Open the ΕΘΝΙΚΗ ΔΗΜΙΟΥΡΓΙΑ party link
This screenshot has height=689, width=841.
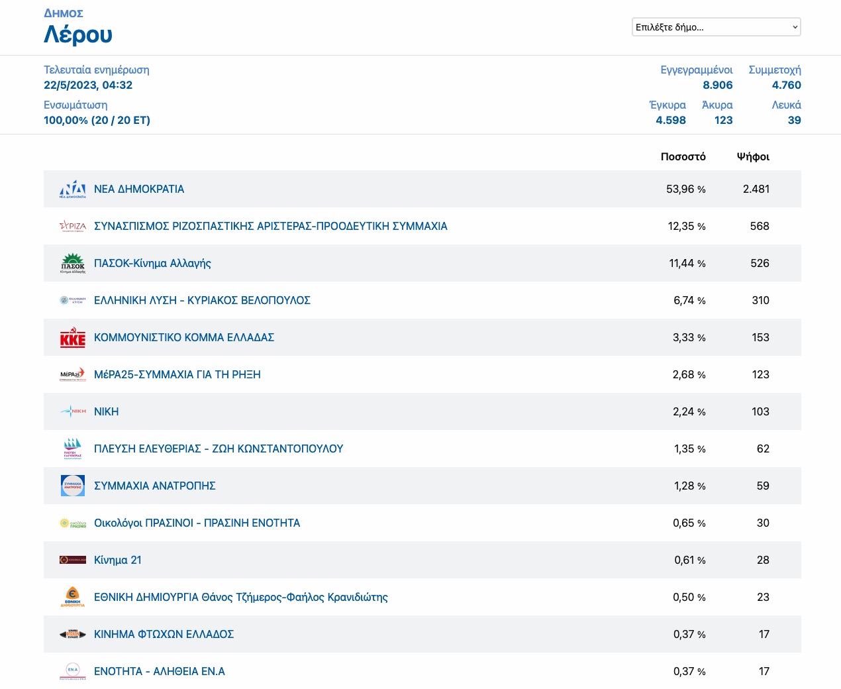[241, 597]
